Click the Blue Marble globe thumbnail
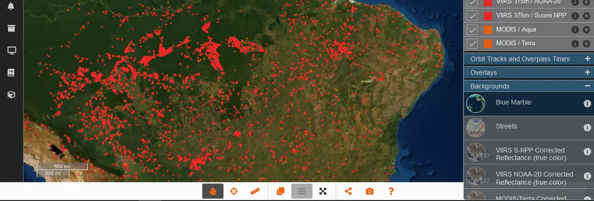 tap(476, 104)
